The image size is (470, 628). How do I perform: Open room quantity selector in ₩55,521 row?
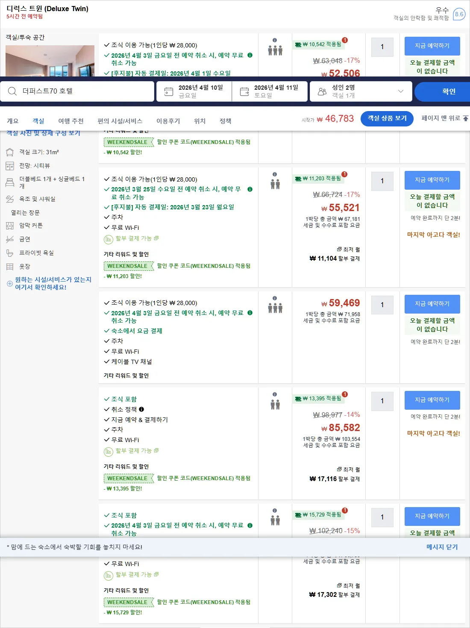382,181
